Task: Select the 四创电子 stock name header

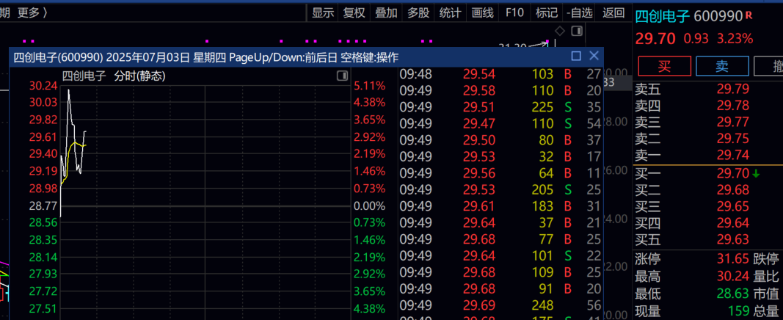Action: tap(663, 16)
